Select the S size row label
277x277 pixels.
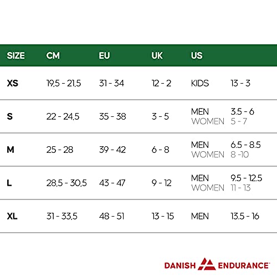pyautogui.click(x=10, y=116)
